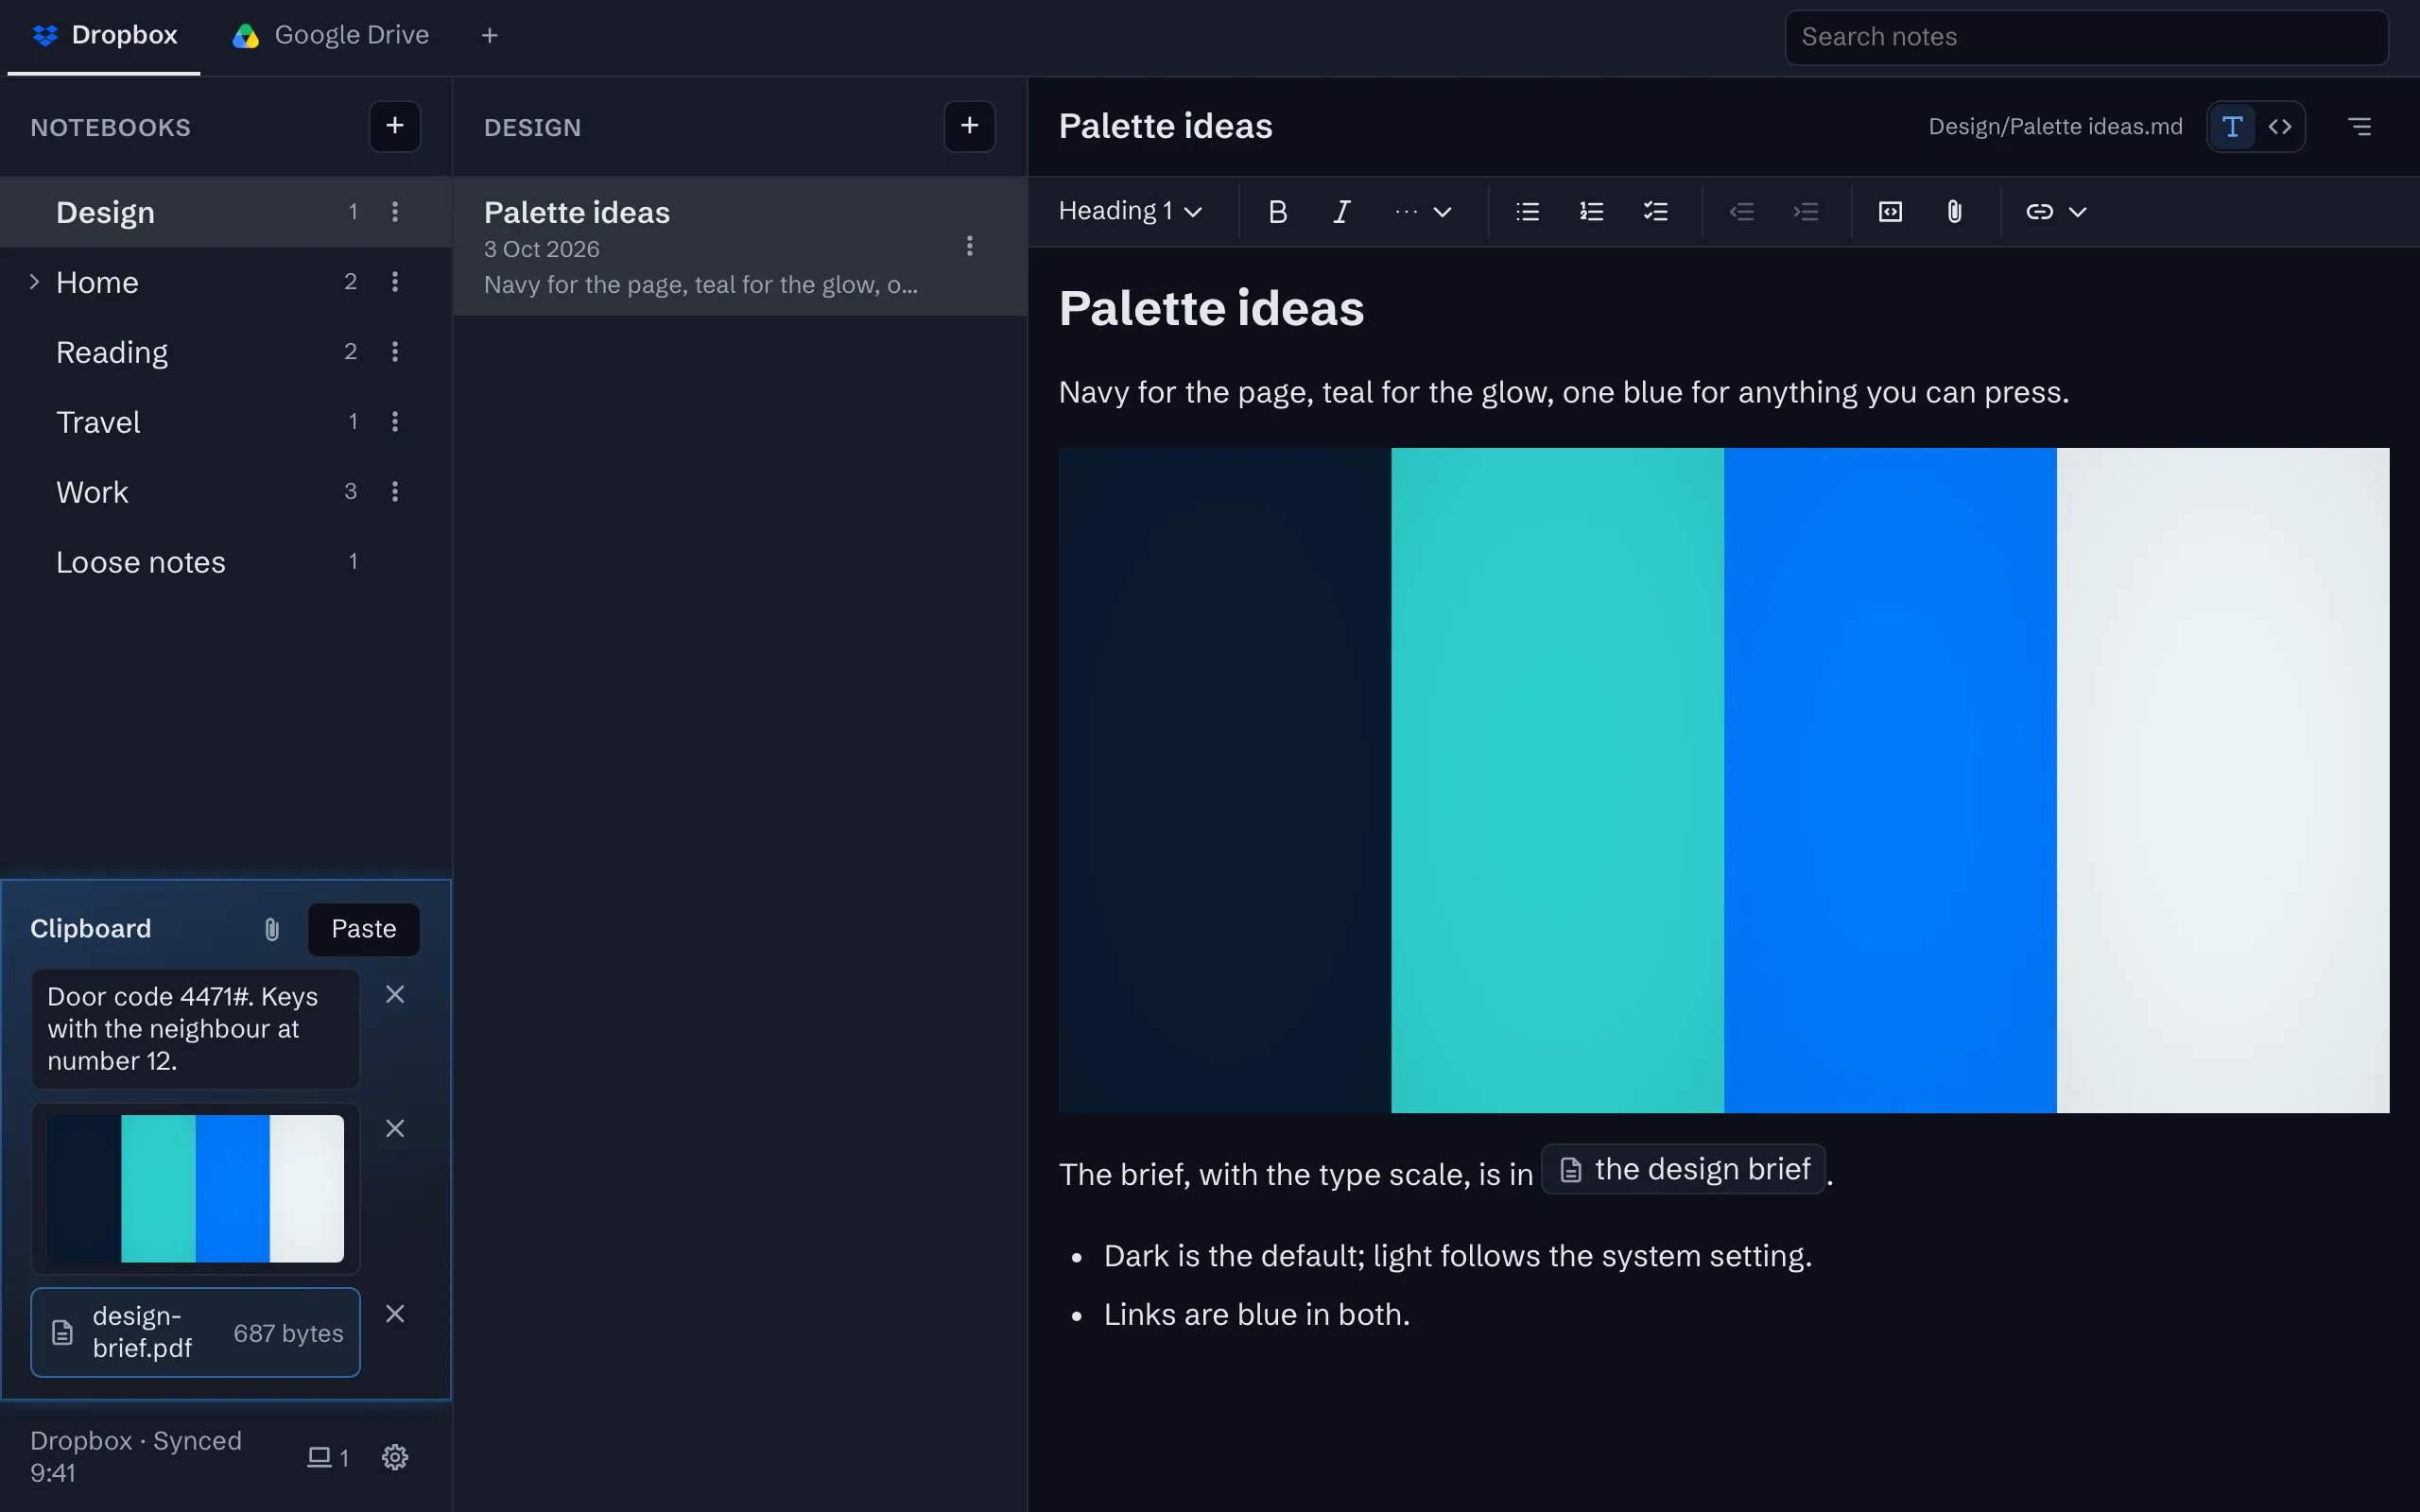Add a new storage tab
Image resolution: width=2420 pixels, height=1512 pixels.
(x=489, y=36)
